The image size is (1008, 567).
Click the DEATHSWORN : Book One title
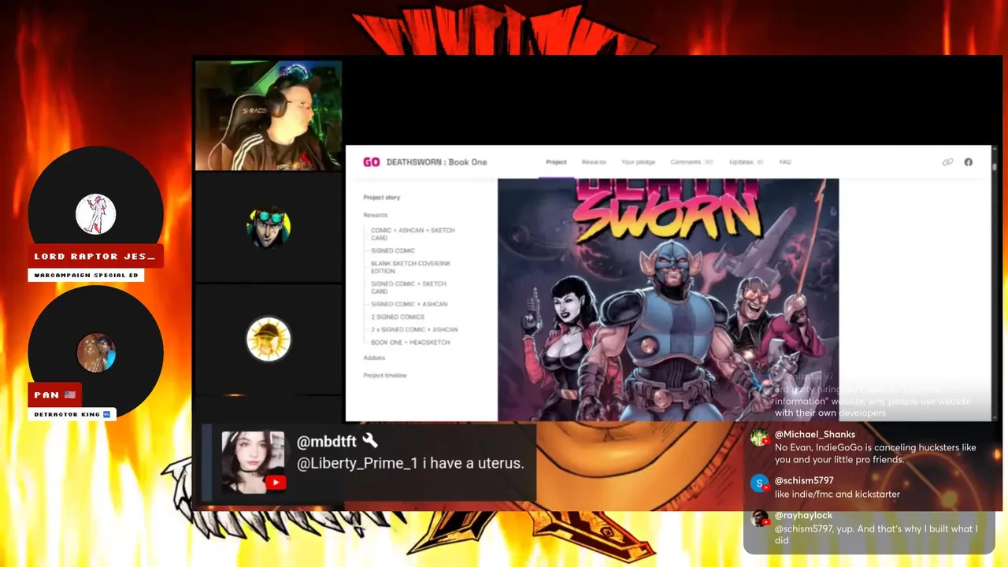(x=436, y=162)
